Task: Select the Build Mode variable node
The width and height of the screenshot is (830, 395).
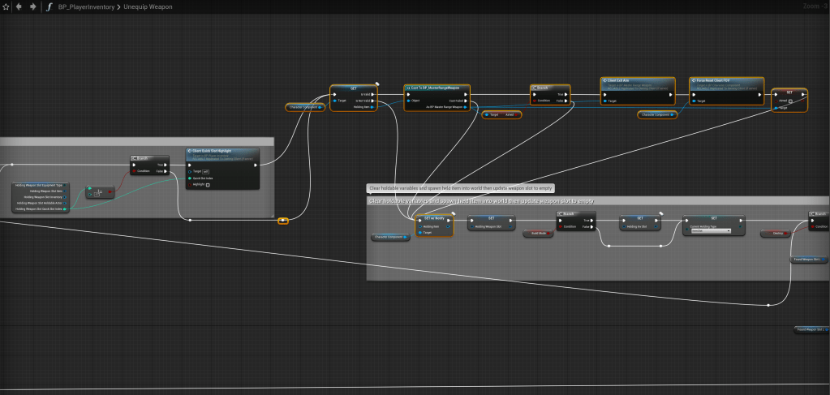Action: tap(537, 233)
